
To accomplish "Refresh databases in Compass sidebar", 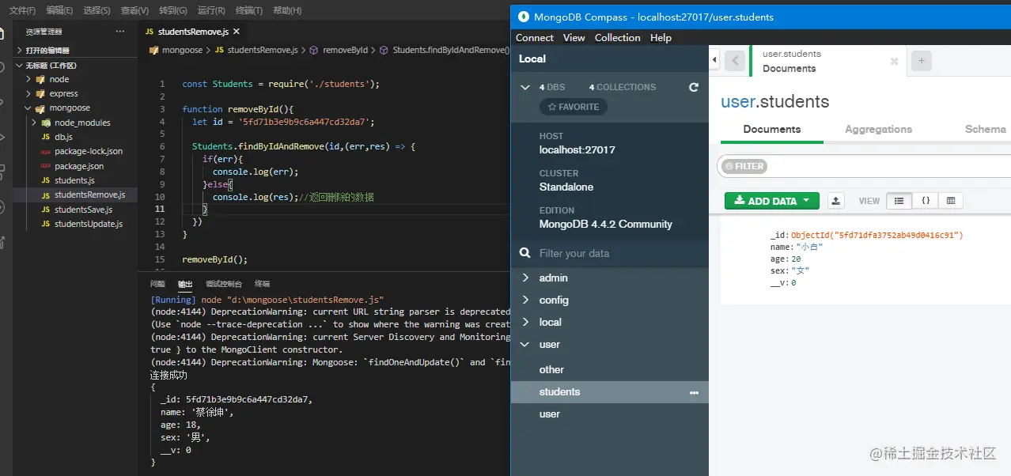I will click(694, 87).
